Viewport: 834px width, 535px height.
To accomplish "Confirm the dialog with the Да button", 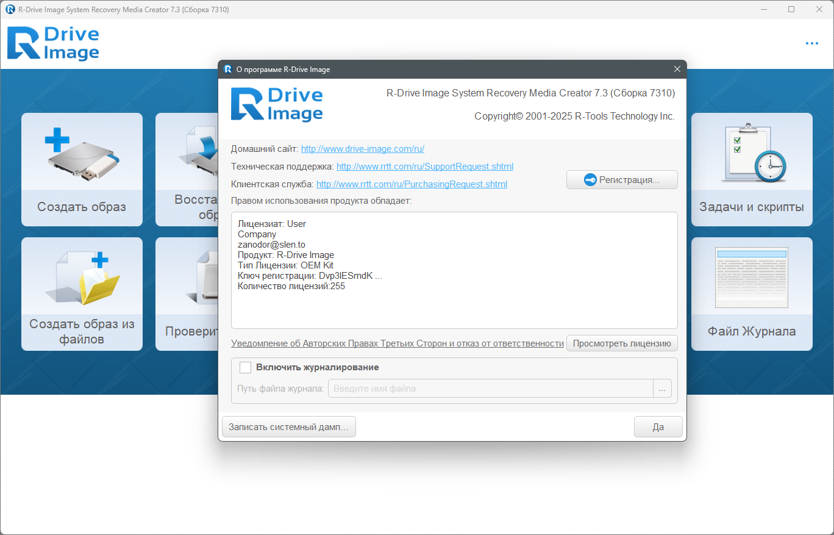I will pyautogui.click(x=658, y=427).
